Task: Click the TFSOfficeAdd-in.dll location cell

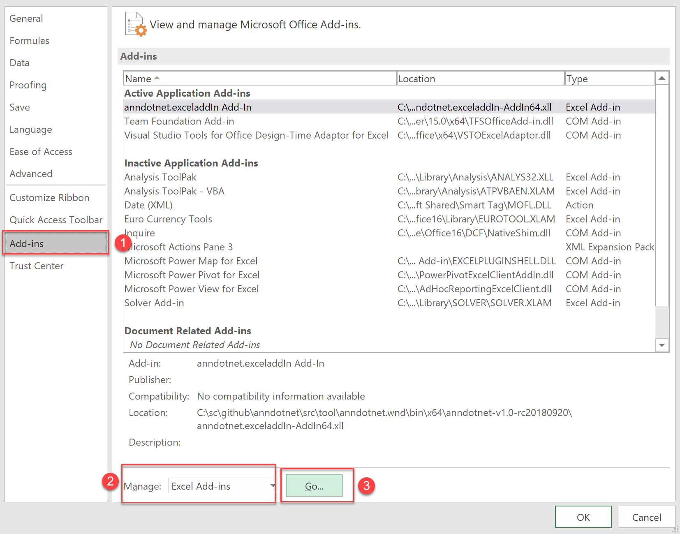Action: (475, 121)
